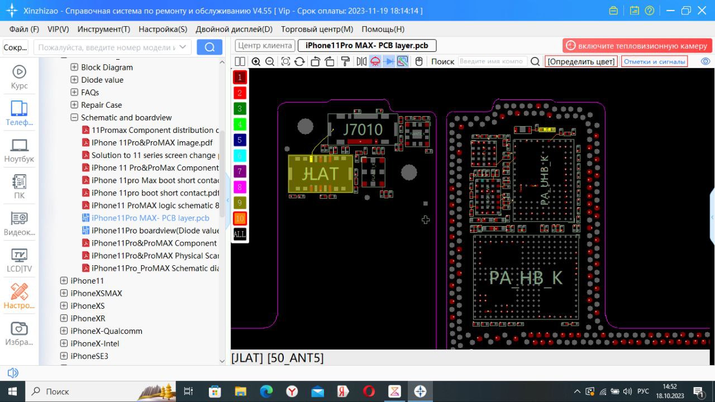This screenshot has width=715, height=402.
Task: Click the blue search button
Action: coord(209,47)
